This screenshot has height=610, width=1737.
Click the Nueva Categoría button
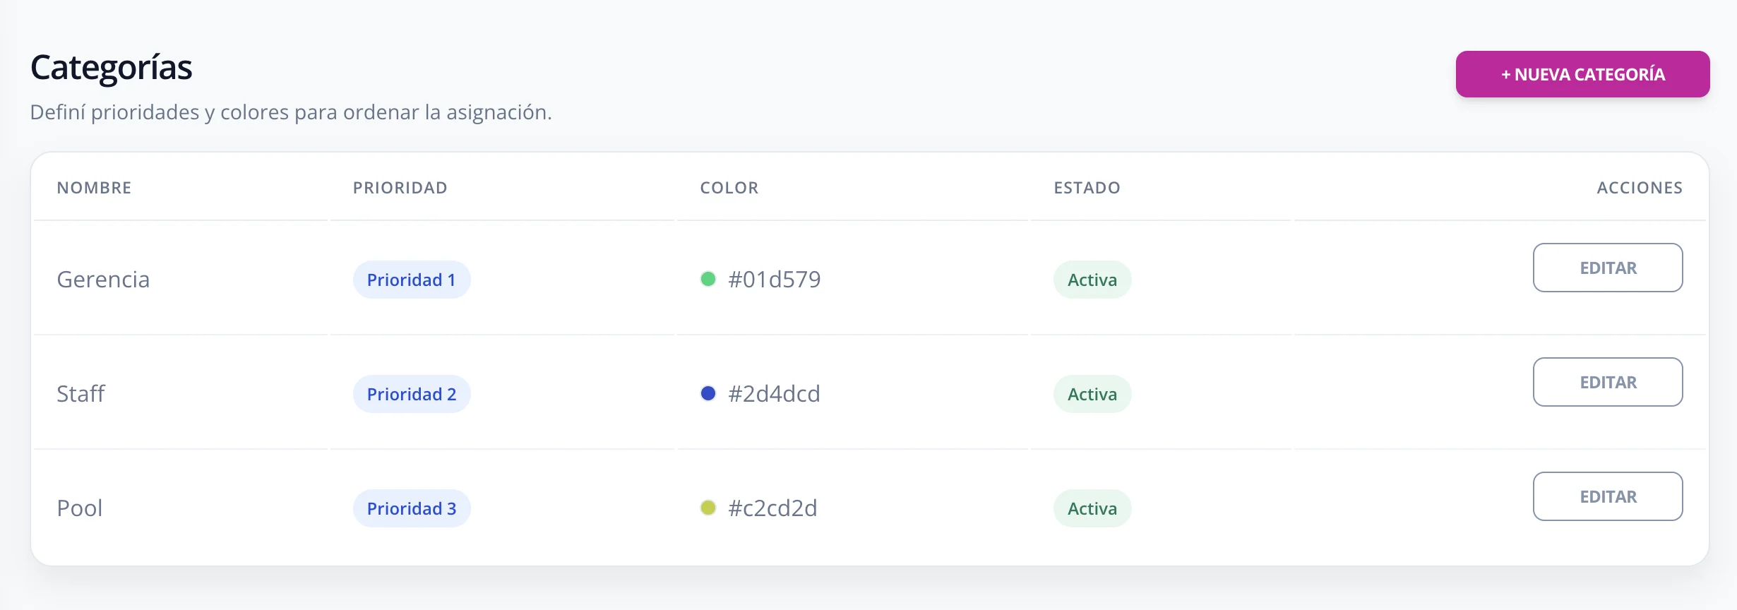(x=1582, y=74)
